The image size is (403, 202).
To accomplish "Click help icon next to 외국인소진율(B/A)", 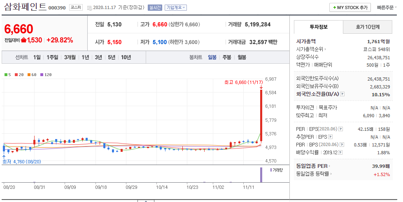I will [342, 94].
